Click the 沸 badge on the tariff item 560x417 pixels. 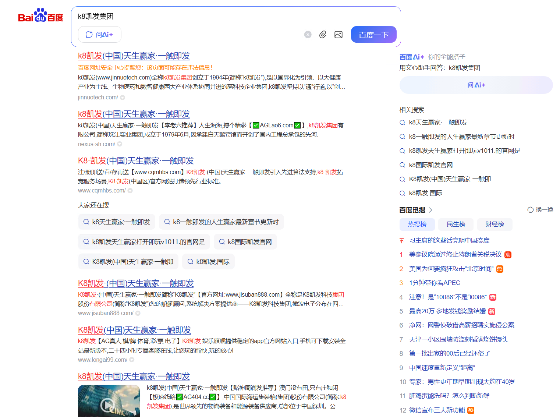508,255
